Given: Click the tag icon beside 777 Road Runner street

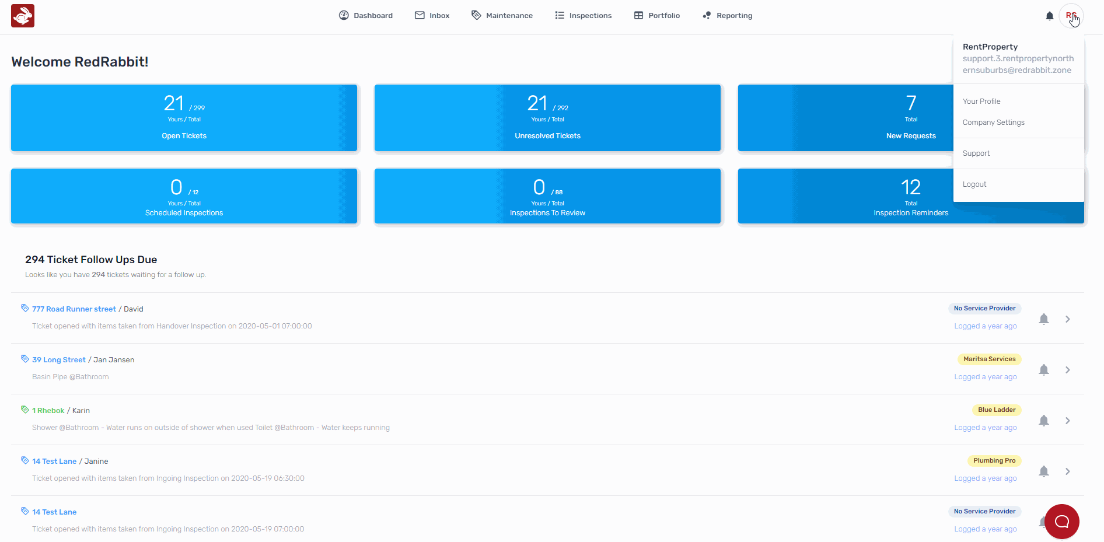Looking at the screenshot, I should point(25,308).
